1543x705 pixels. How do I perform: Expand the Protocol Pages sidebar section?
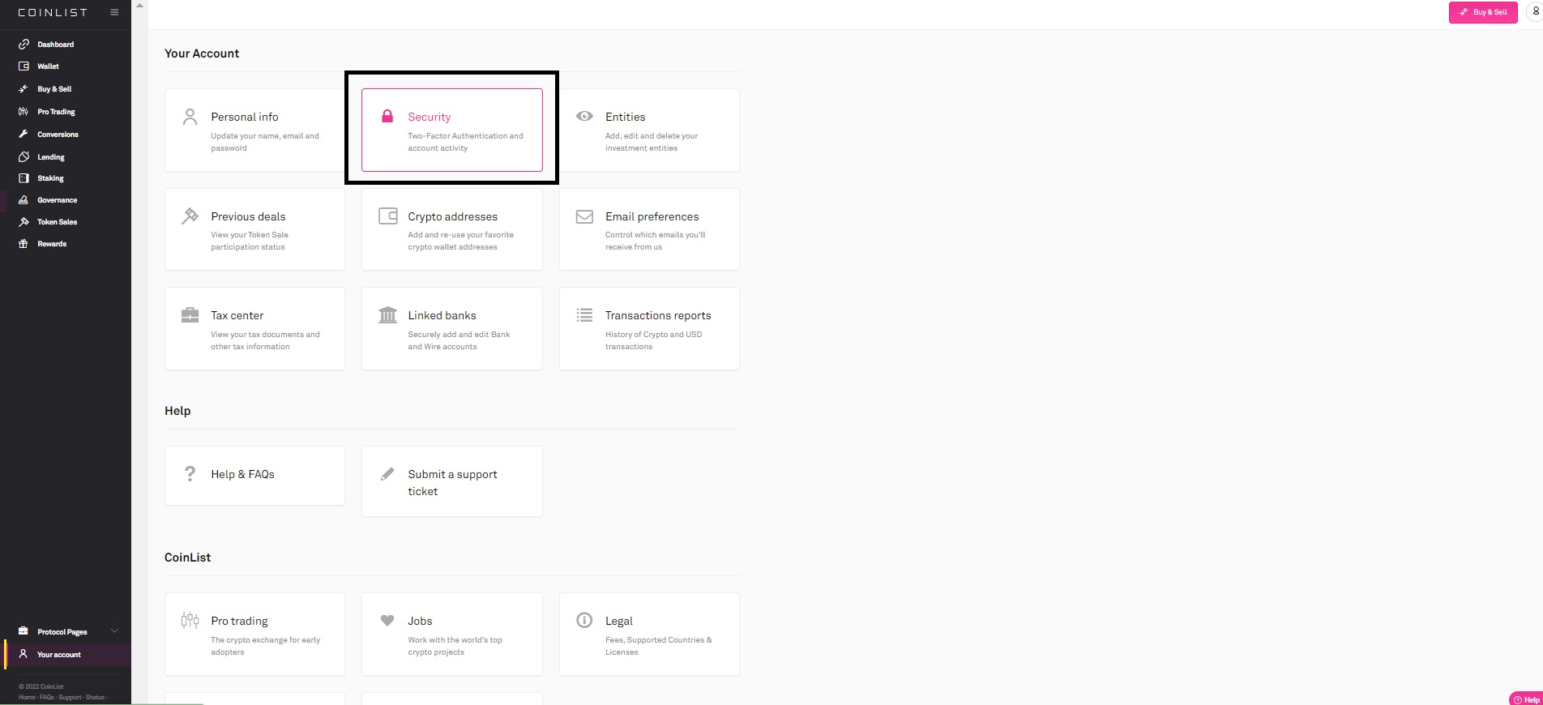(114, 631)
